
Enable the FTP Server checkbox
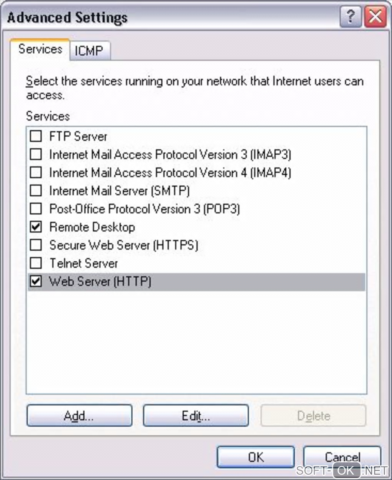coord(36,136)
